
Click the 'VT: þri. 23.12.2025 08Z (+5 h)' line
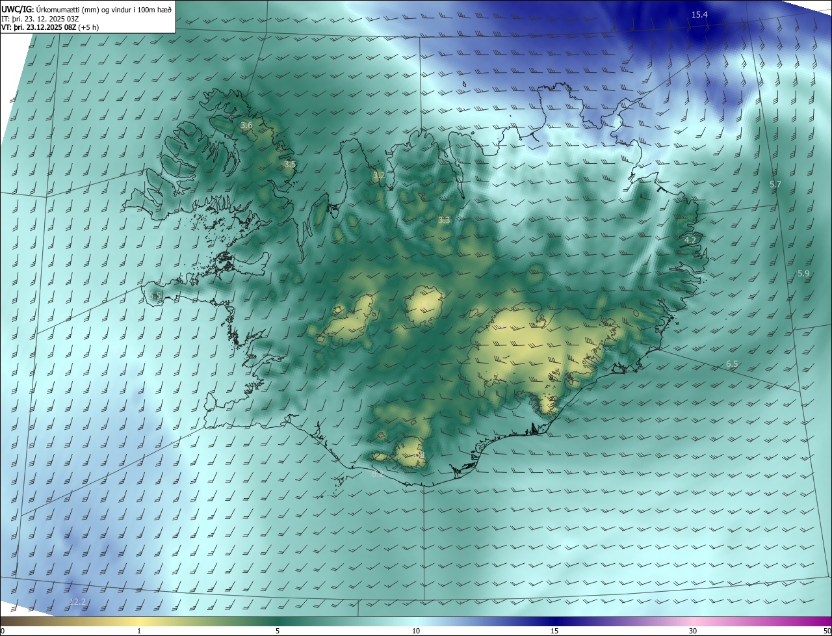(x=50, y=27)
